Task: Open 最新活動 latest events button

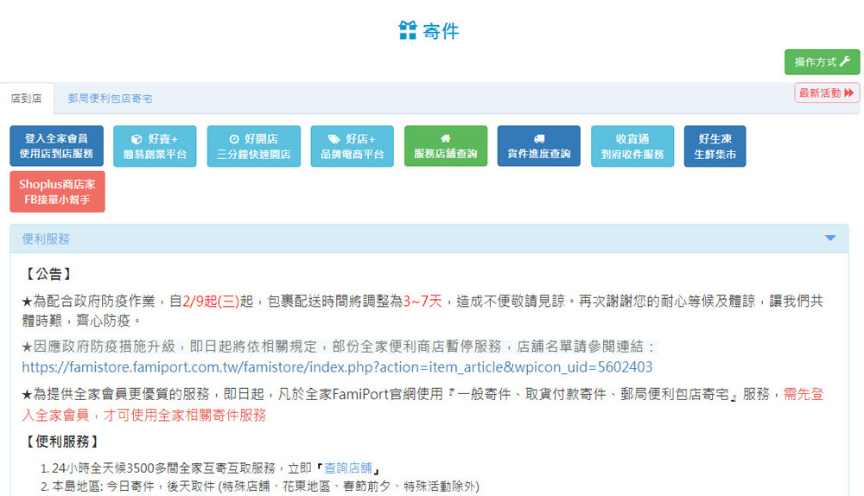Action: [x=827, y=92]
